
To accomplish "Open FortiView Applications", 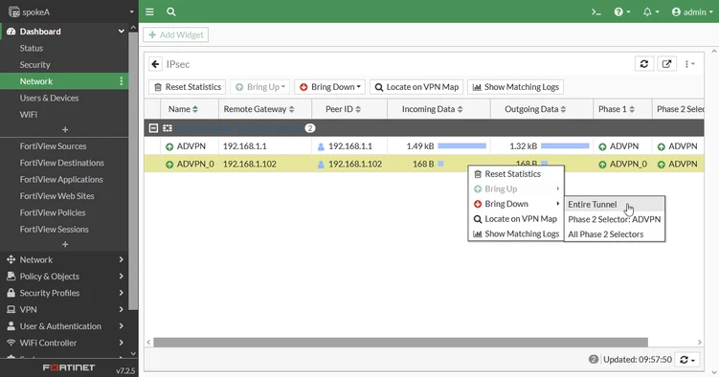I will [61, 180].
